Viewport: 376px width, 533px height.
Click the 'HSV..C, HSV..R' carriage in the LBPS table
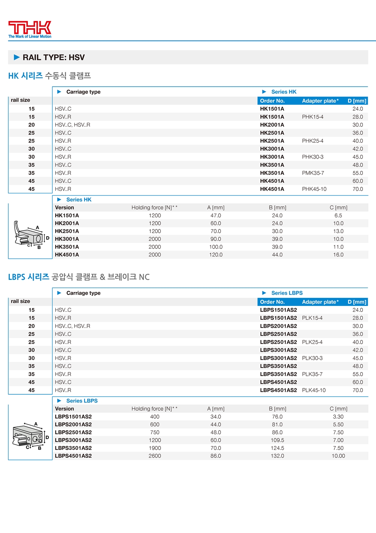[73, 326]
